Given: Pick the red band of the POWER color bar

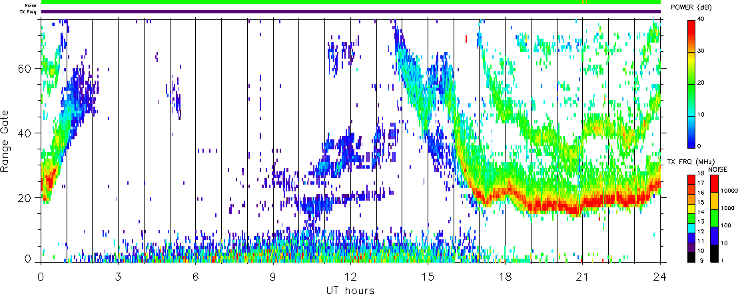Looking at the screenshot, I should (x=691, y=27).
